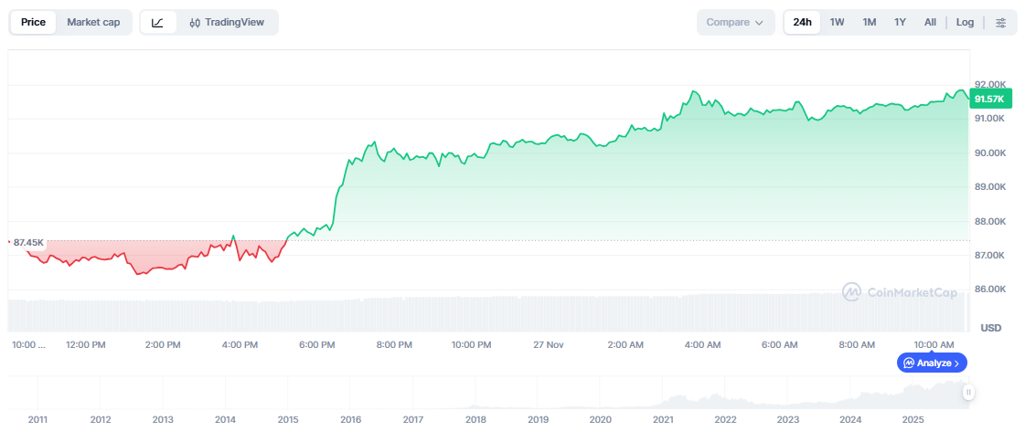Click the 6:00 PM time label
The width and height of the screenshot is (1025, 442).
317,344
